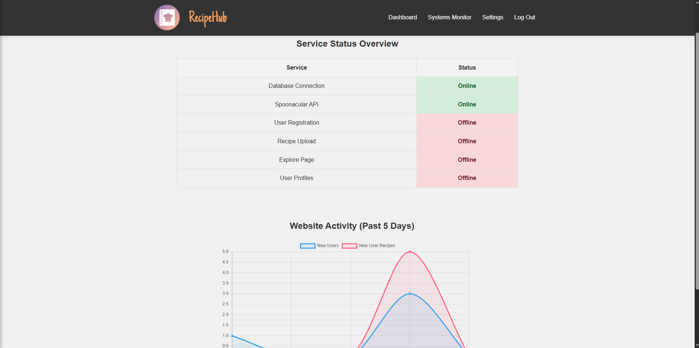Toggle New Users legend swatch in chart
The width and height of the screenshot is (699, 348).
pos(308,246)
